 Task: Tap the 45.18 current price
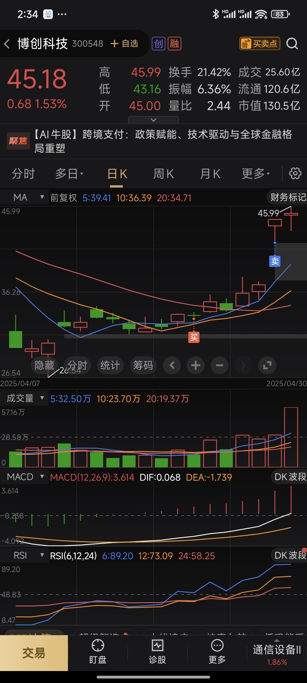click(x=37, y=79)
